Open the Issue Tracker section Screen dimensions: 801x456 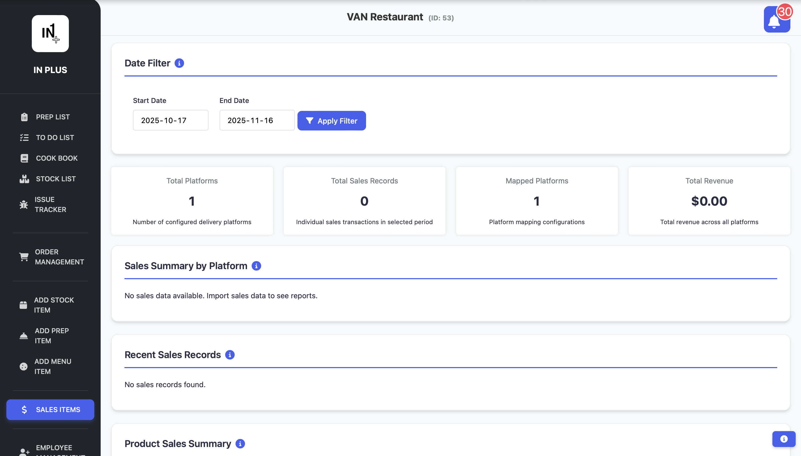[x=51, y=204]
